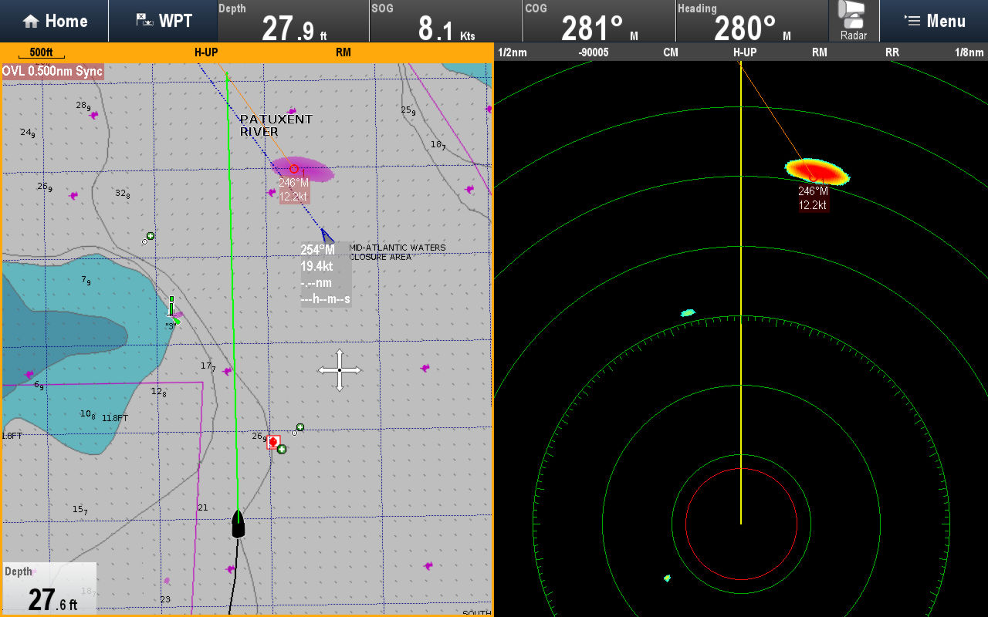Select the red diamond waypoint marker
This screenshot has width=988, height=617.
point(273,441)
